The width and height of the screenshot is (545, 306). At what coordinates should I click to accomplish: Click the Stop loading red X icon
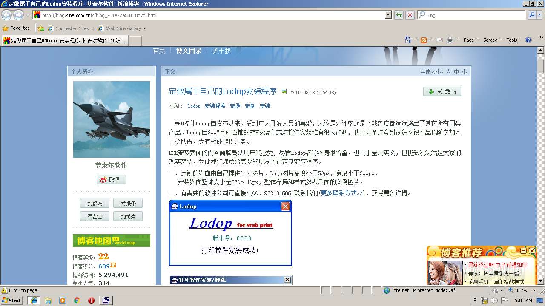tap(410, 15)
